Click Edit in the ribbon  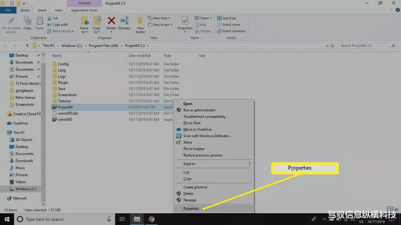(200, 25)
